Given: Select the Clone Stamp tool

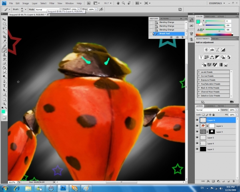Looking at the screenshot, I should click(4, 55).
